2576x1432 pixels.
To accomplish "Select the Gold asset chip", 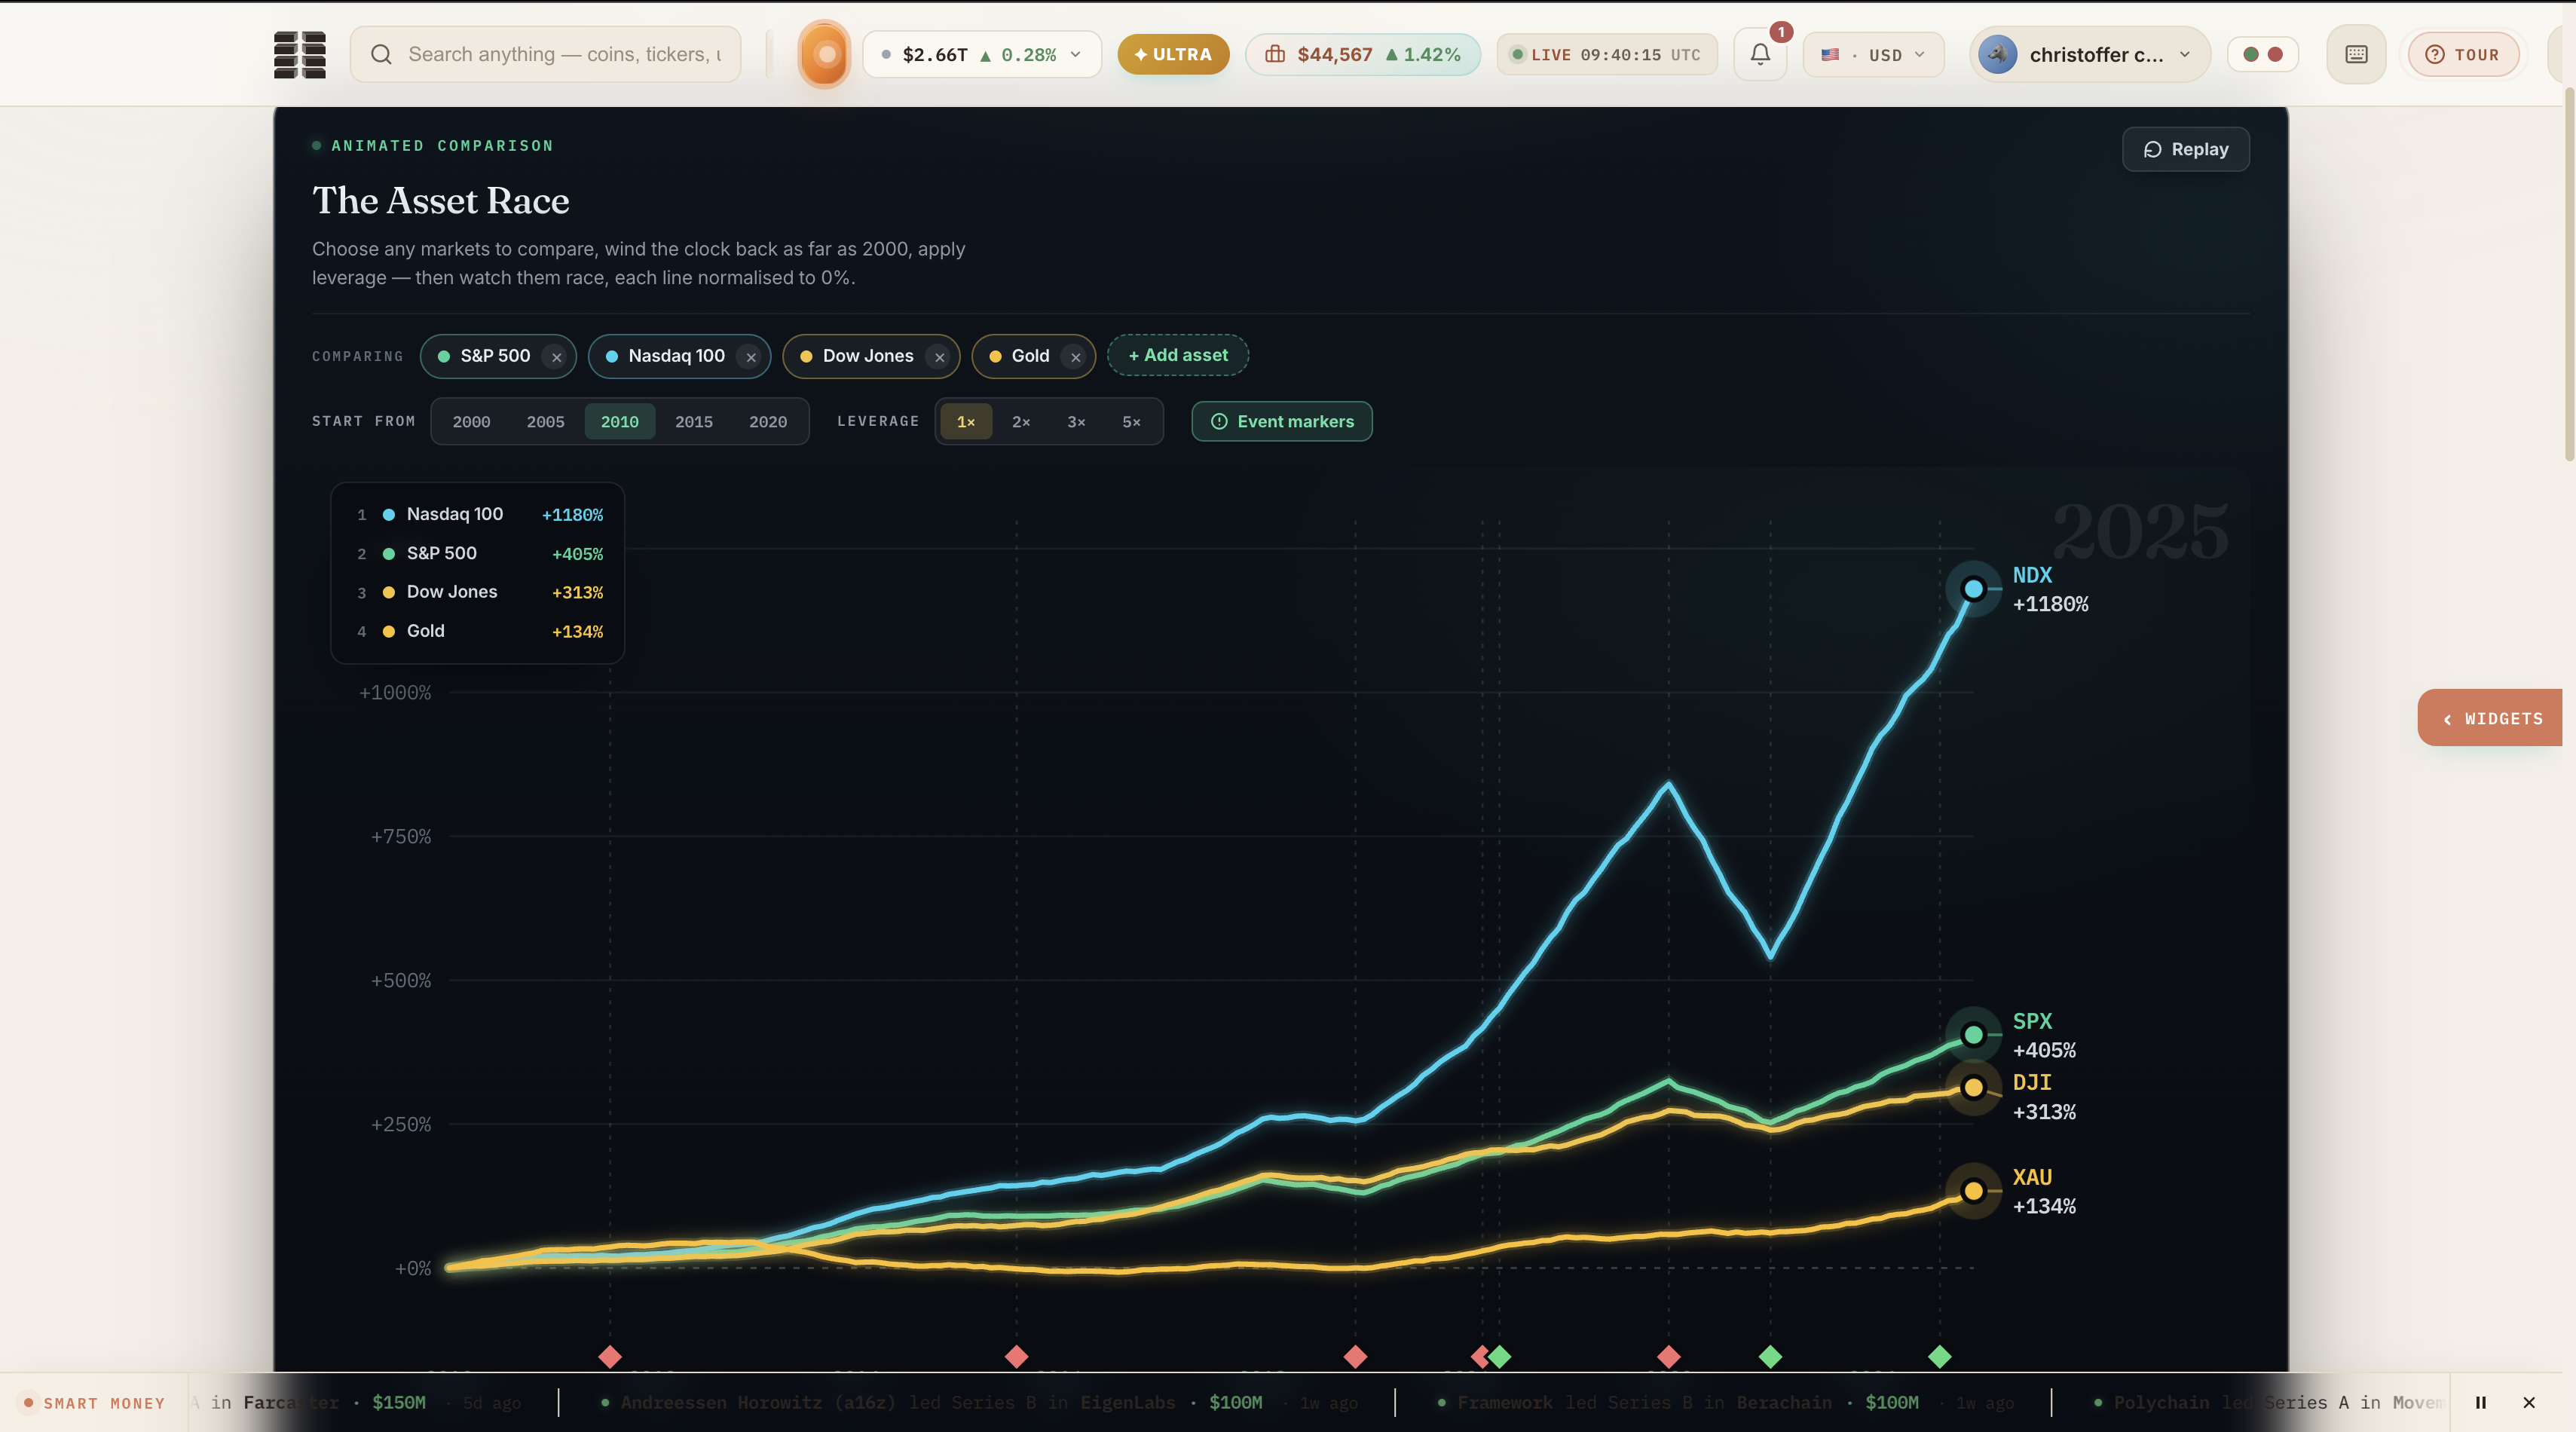I will pos(1033,356).
